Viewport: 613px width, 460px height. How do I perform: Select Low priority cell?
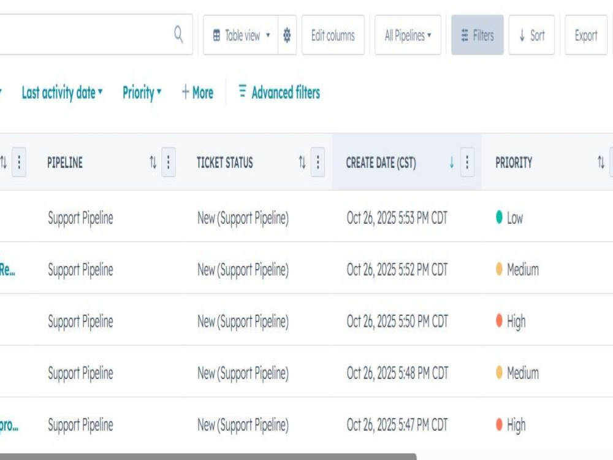click(x=509, y=218)
